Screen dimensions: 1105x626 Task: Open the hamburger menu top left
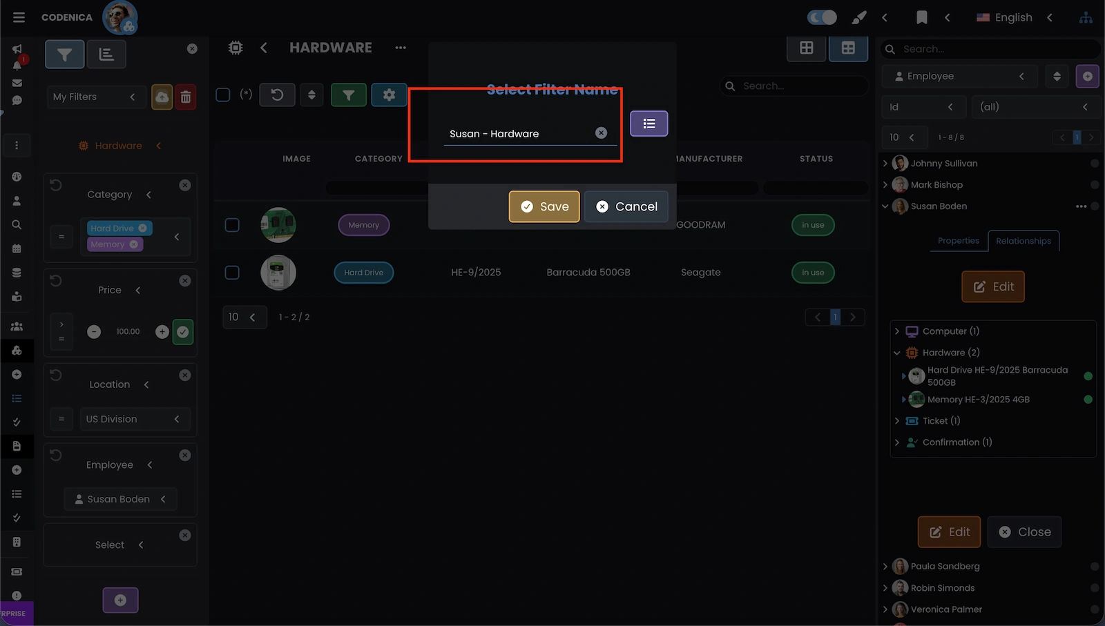tap(19, 17)
